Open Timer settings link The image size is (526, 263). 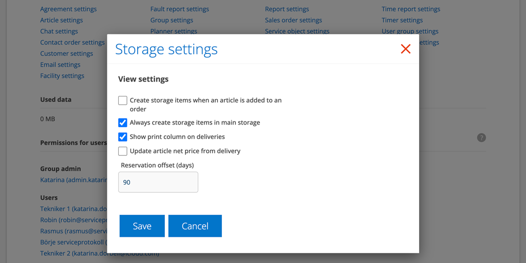[402, 21]
